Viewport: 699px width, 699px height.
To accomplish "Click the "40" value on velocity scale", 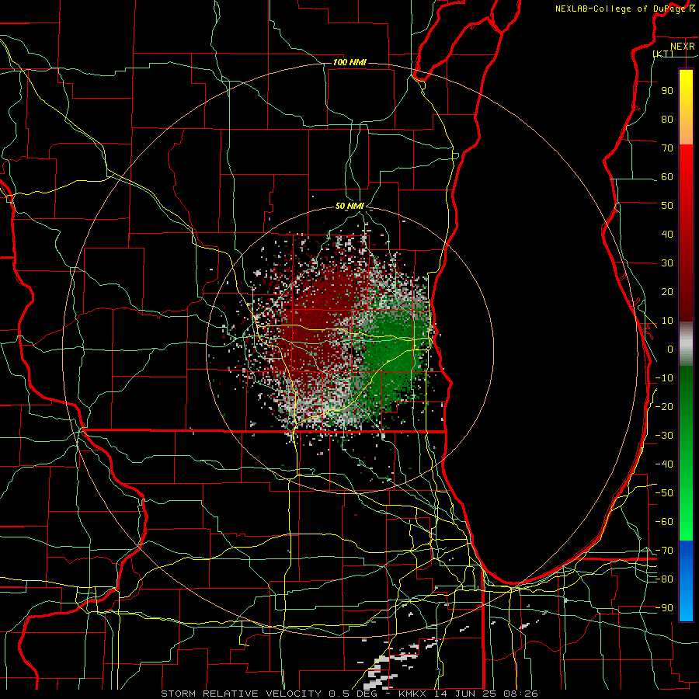I will 667,235.
